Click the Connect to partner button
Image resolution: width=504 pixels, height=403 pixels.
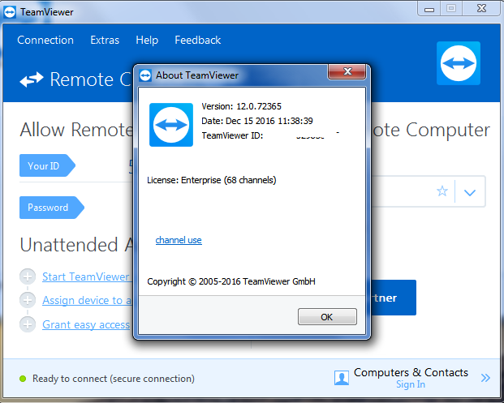pos(394,298)
